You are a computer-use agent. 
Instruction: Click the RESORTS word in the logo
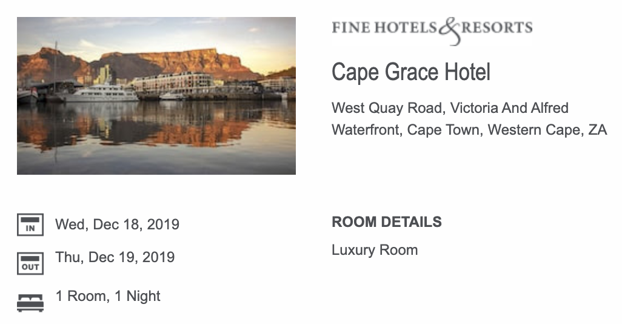click(x=497, y=27)
